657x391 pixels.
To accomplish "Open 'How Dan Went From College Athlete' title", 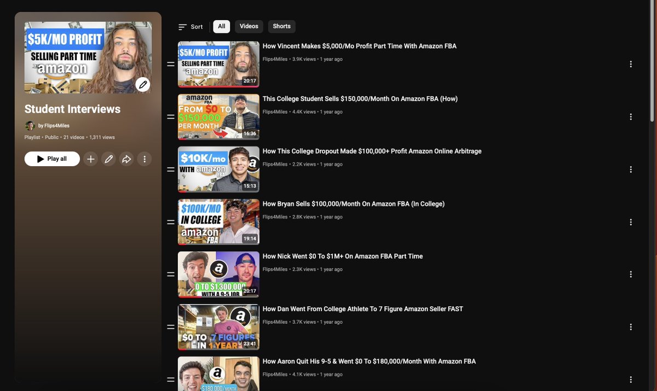I will (362, 309).
